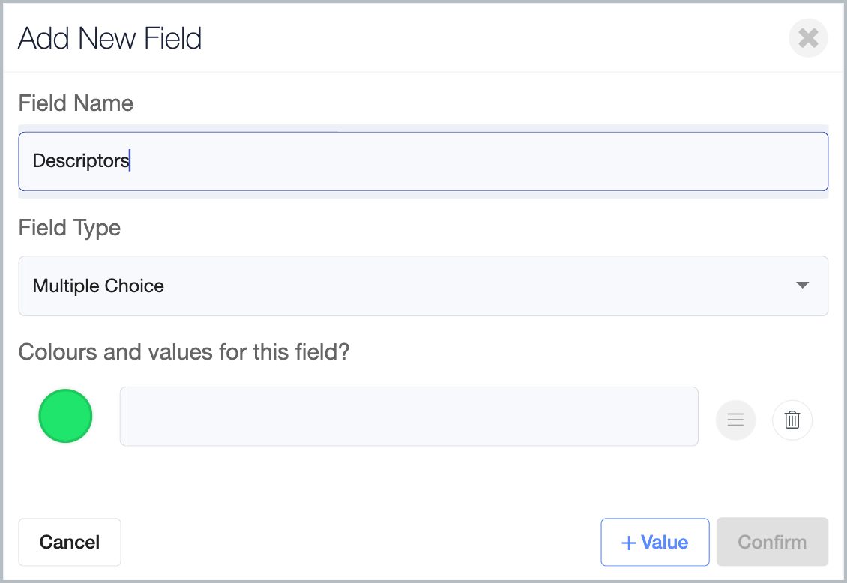
Task: Click the Field Type label
Action: click(x=70, y=228)
